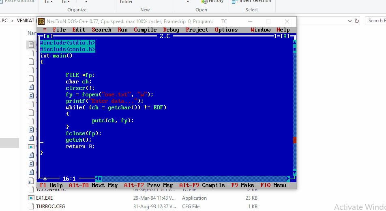Click the vertical scrollbar up arrow in editor

pos(294,43)
